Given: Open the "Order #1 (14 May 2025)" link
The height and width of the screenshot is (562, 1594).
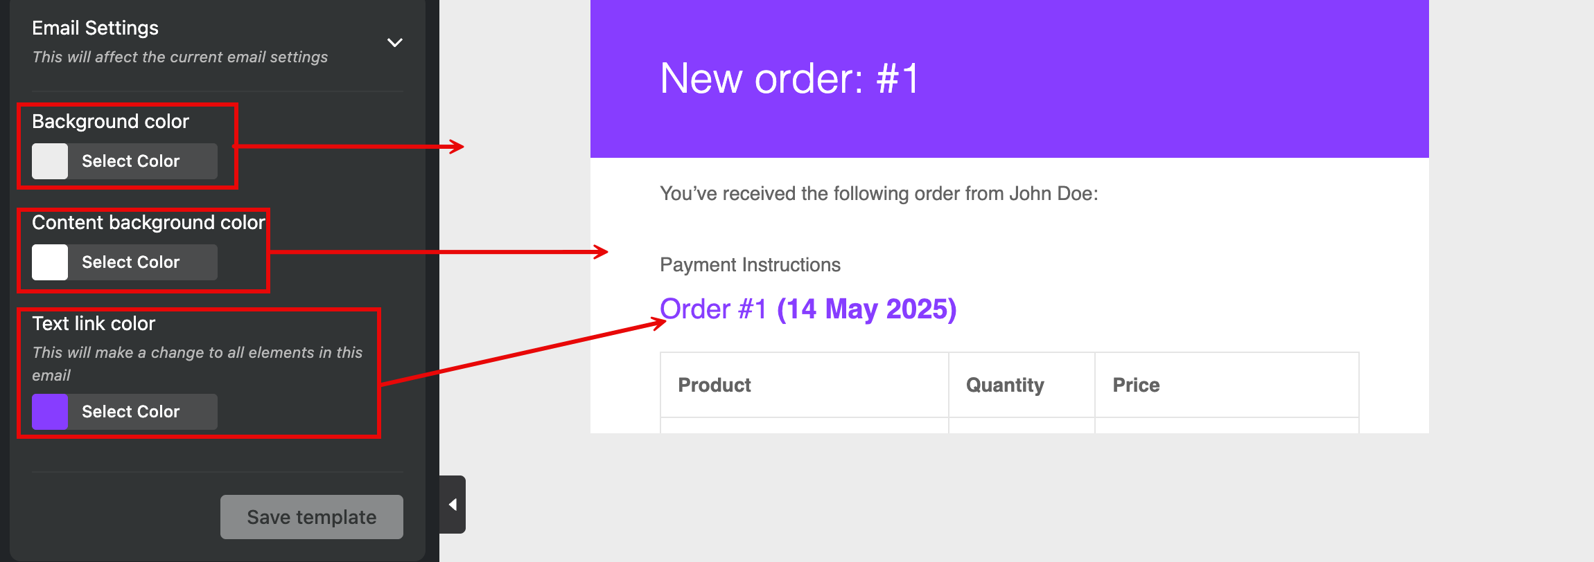Looking at the screenshot, I should [807, 309].
